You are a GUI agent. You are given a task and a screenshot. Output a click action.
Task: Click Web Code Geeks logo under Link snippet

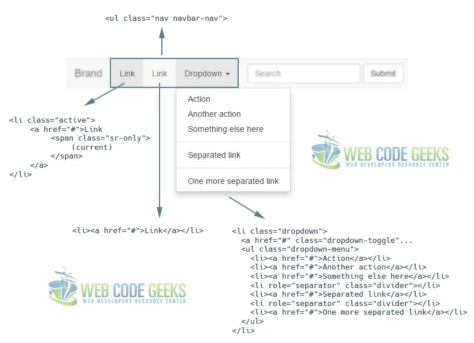[x=117, y=287]
